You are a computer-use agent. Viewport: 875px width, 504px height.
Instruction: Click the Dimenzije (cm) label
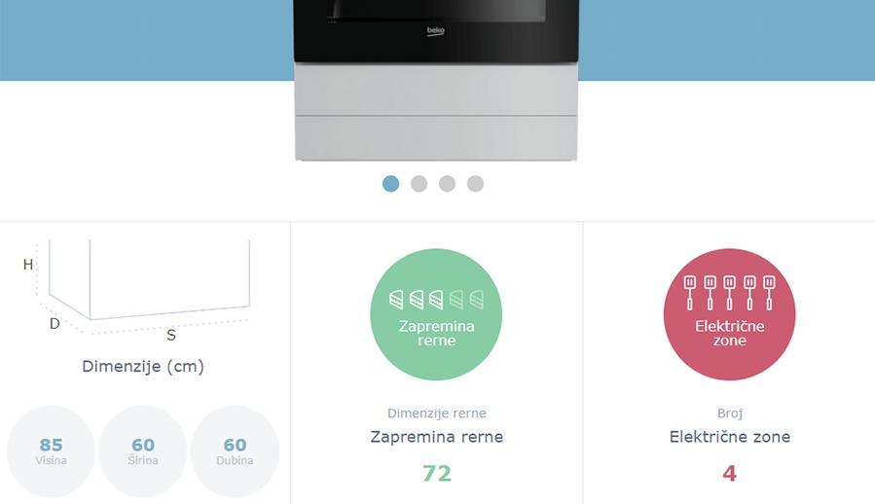[x=143, y=367]
